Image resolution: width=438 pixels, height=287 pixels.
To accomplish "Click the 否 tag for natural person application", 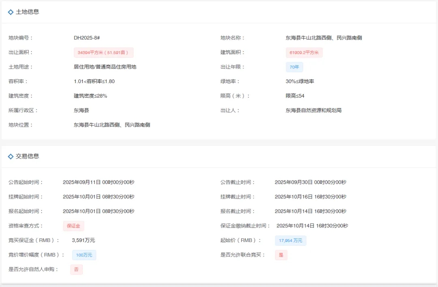I will 76,270.
